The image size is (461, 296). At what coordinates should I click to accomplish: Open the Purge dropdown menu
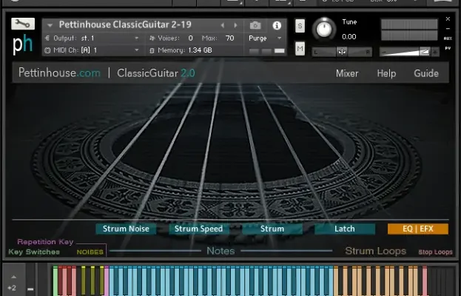(x=266, y=38)
